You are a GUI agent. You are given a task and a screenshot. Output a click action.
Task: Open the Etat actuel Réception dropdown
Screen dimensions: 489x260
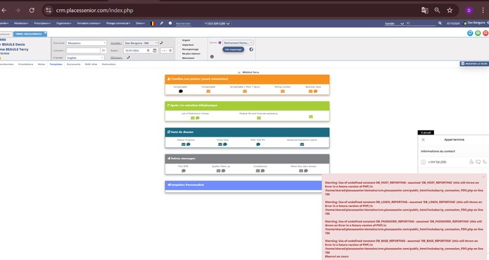[87, 43]
